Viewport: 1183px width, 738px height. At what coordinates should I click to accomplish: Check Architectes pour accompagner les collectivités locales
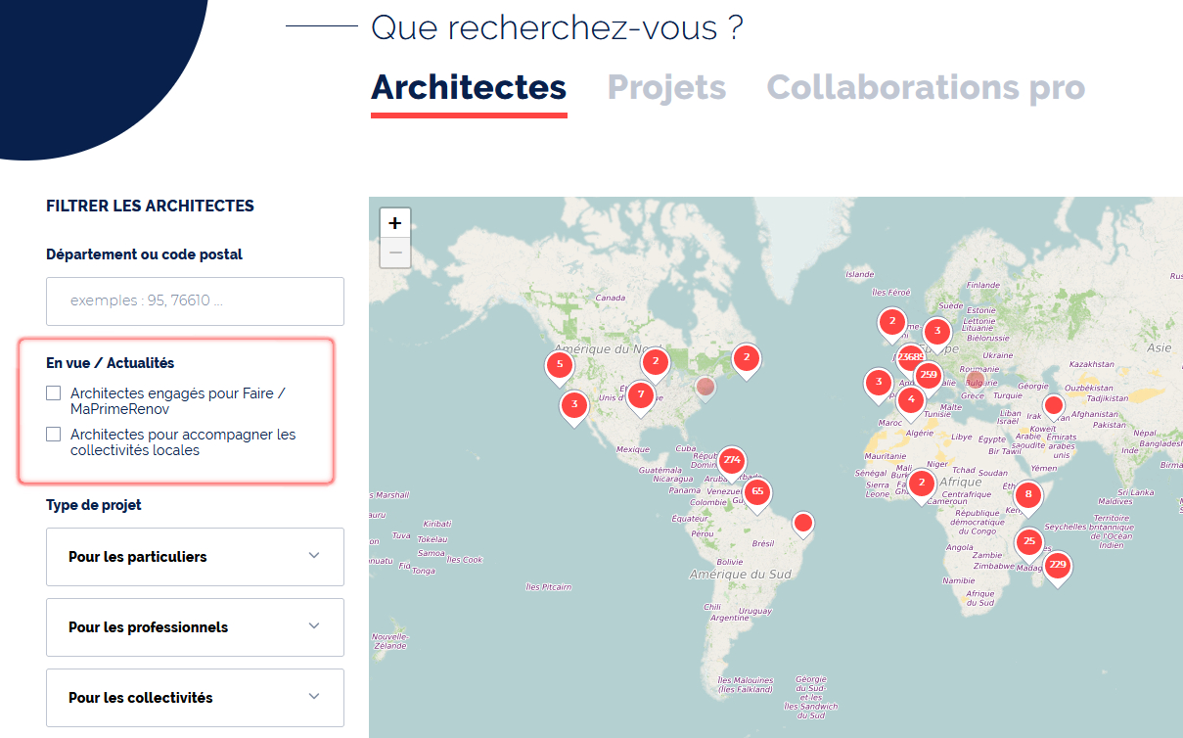point(54,435)
